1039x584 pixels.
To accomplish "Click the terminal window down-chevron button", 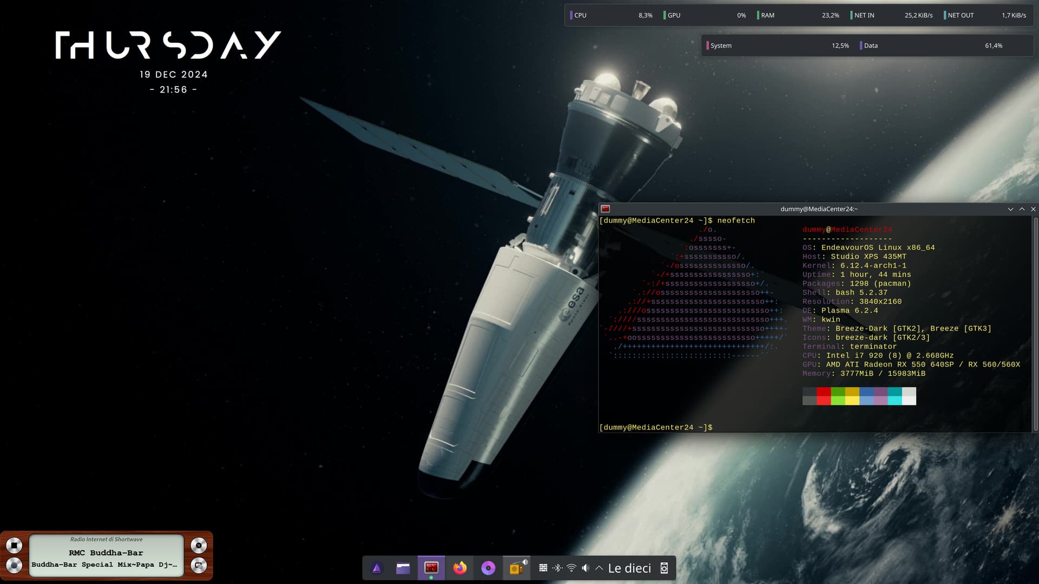I will [x=1010, y=209].
